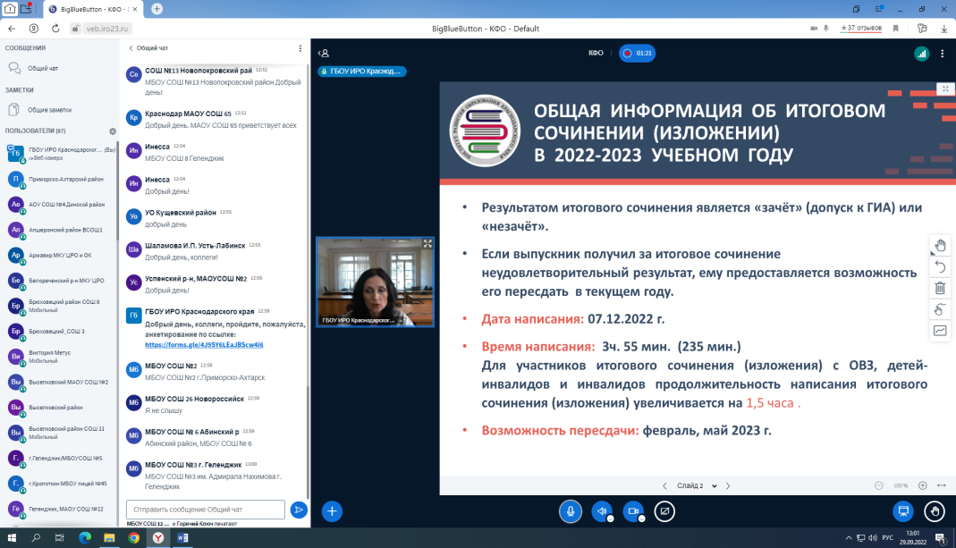Open the Слайд 2 slide selector dropdown
Image resolution: width=956 pixels, height=548 pixels.
(696, 485)
